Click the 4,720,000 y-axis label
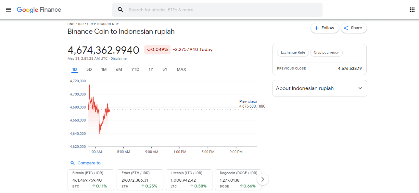 click(x=78, y=81)
